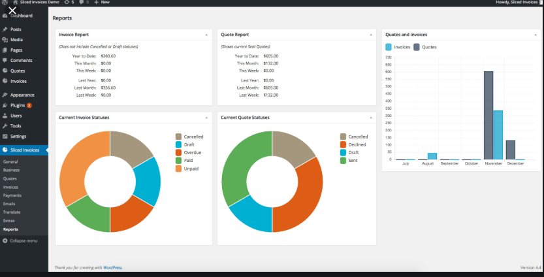Click the Users person icon
The width and height of the screenshot is (544, 277).
pos(5,116)
